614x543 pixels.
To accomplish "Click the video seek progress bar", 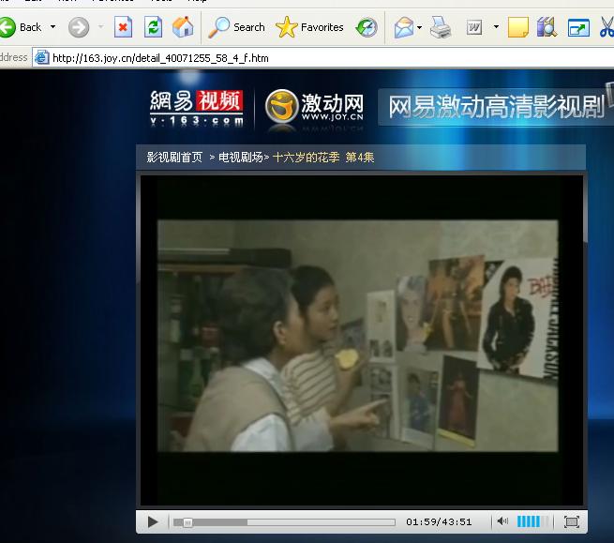I will click(284, 522).
